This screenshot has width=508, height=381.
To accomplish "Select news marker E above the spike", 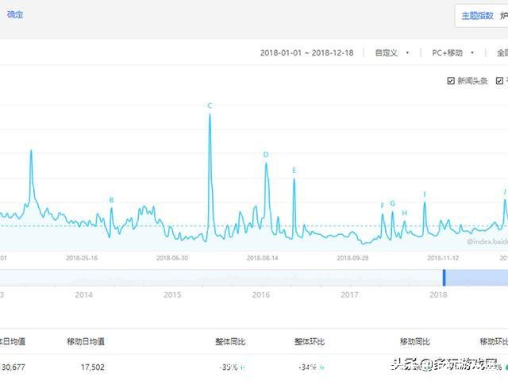I will click(x=294, y=171).
